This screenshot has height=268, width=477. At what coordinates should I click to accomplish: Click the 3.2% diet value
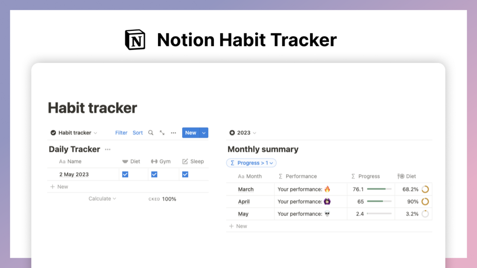412,214
